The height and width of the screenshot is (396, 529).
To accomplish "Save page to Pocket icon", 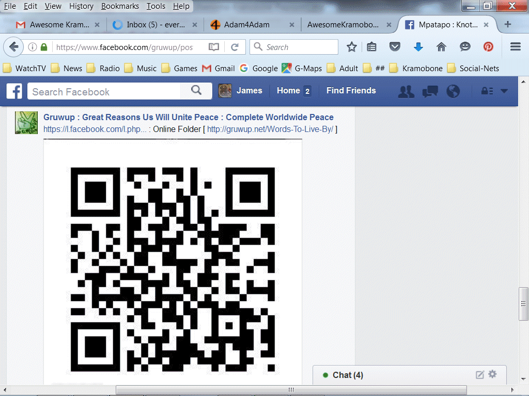I will 395,46.
